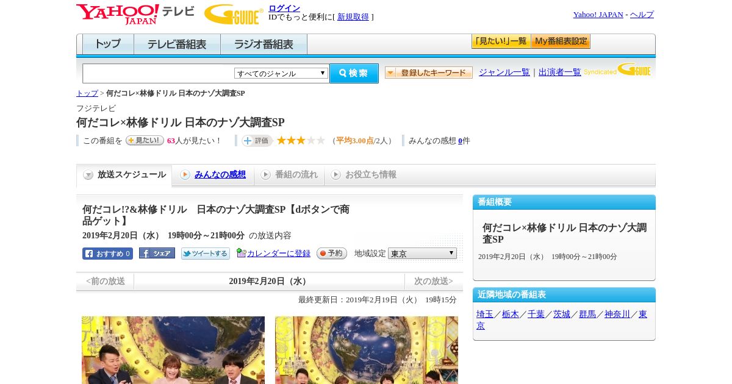Click the ツイートする button
The image size is (732, 384).
tap(206, 254)
